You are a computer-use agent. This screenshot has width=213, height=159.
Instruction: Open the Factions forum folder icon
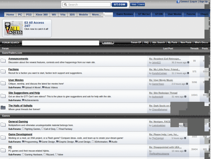(x=3, y=71)
